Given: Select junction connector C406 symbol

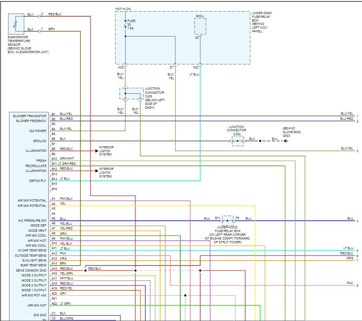Looking at the screenshot, I should [132, 94].
